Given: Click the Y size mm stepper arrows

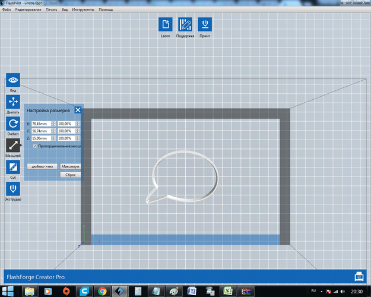Looking at the screenshot, I should [53, 131].
